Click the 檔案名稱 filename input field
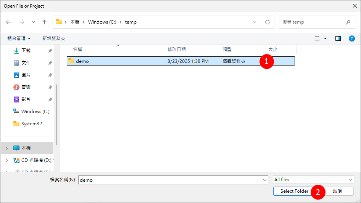This screenshot has width=361, height=203. click(170, 180)
